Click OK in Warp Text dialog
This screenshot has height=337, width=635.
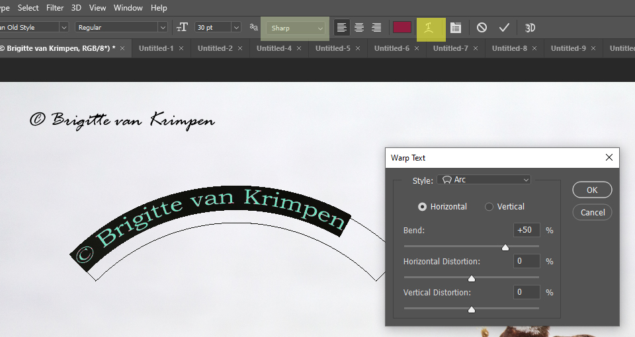click(x=592, y=190)
